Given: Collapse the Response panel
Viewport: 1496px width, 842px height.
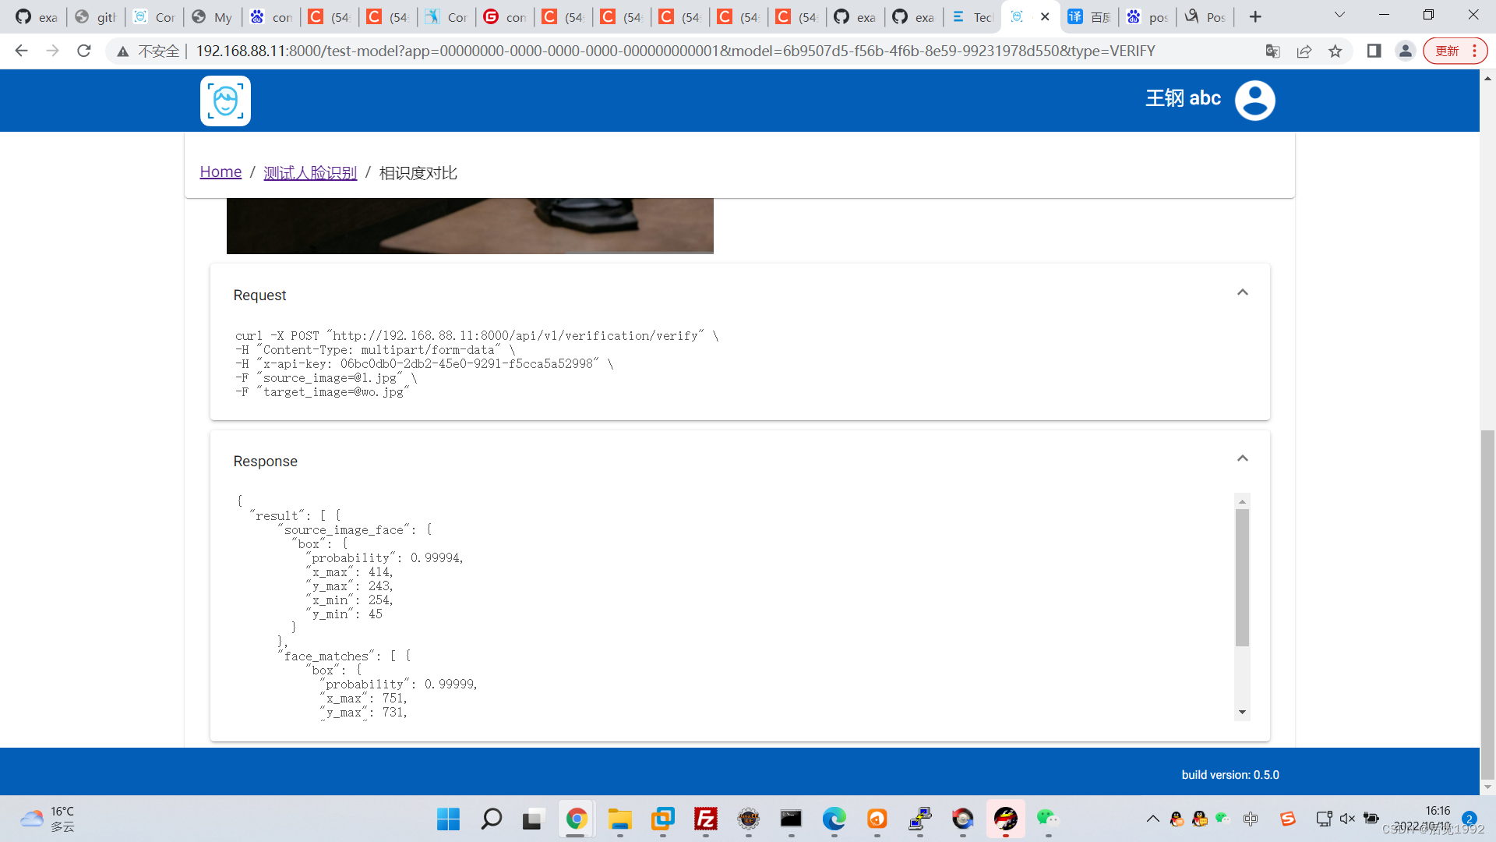Looking at the screenshot, I should [1242, 458].
